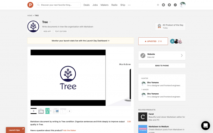
Task: Click Edit next to the product description
Action: tap(129, 122)
